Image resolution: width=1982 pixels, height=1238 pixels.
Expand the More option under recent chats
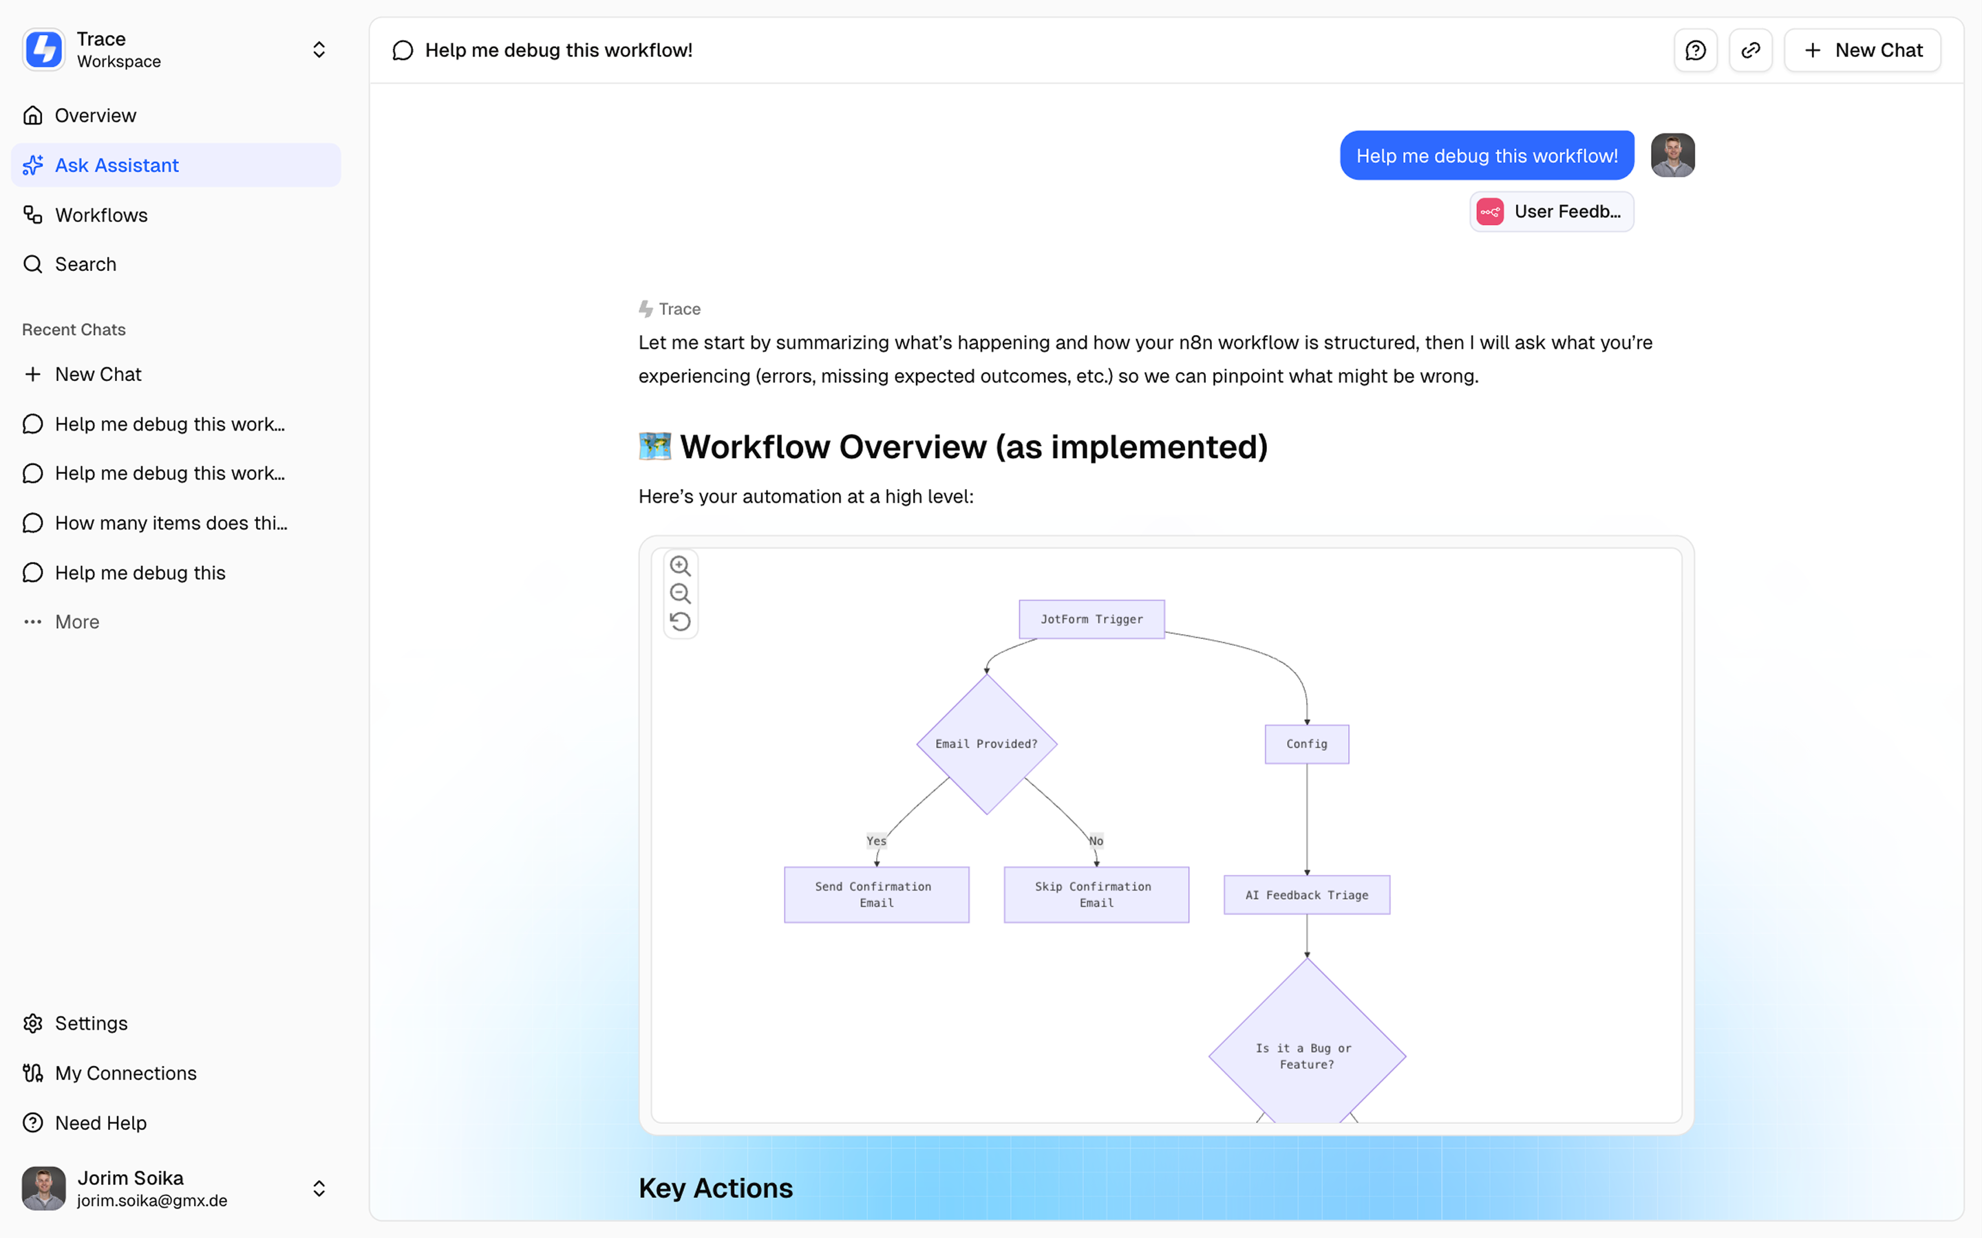click(x=76, y=622)
